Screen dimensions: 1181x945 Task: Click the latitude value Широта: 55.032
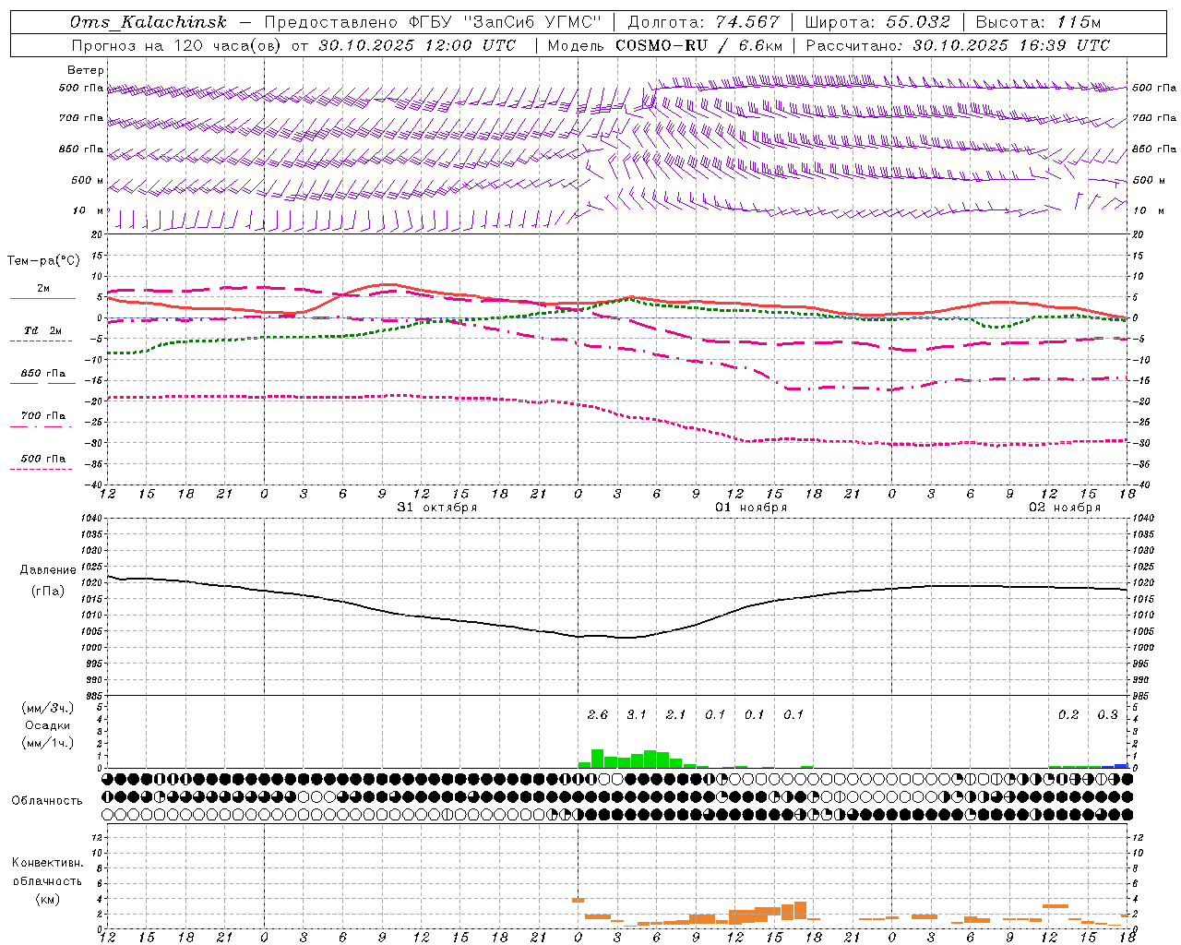pyautogui.click(x=877, y=22)
